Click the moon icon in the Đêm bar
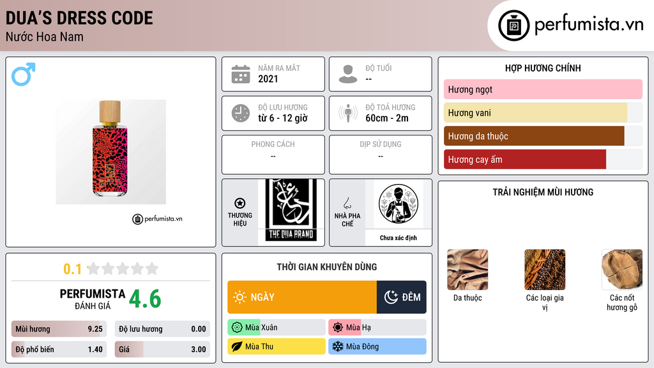Screen dimensions: 654x368 (x=391, y=297)
